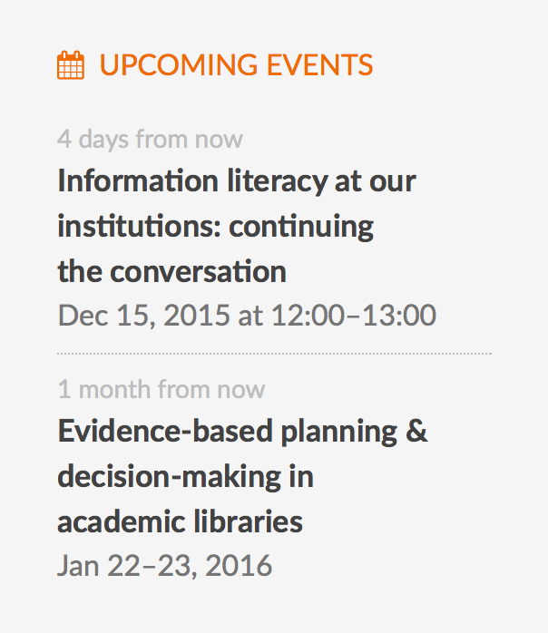This screenshot has height=633, width=548.
Task: Click the "academic libraries" title line
Action: [x=180, y=521]
